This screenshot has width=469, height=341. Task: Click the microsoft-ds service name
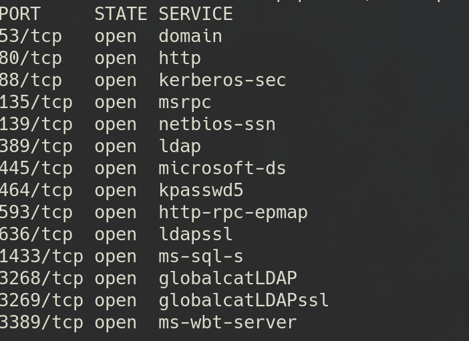[x=222, y=168]
